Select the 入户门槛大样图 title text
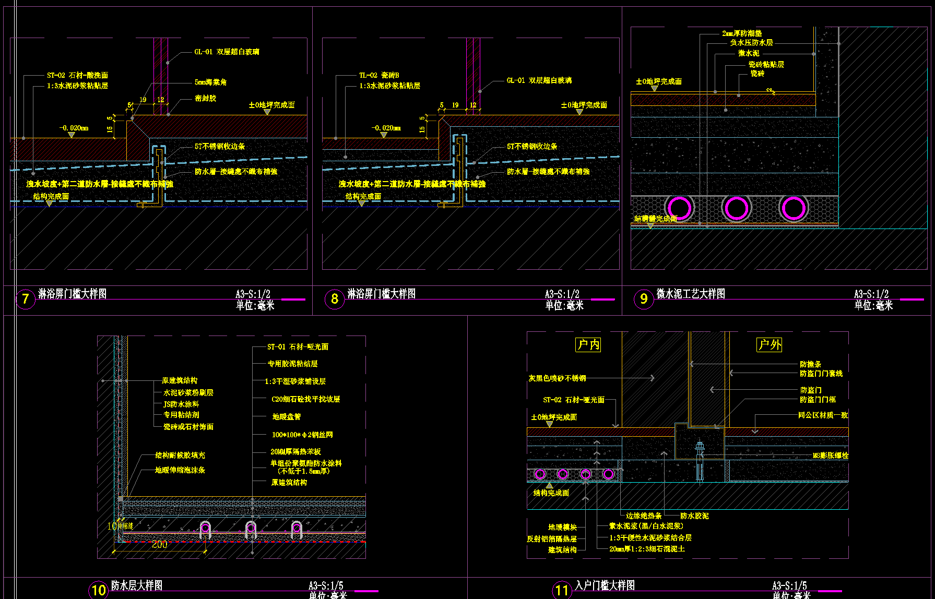This screenshot has height=599, width=935. coord(605,585)
